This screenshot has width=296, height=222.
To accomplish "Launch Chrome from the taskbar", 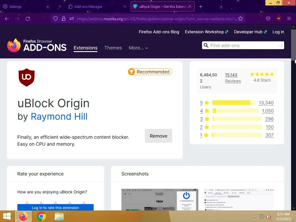I will 41,216.
